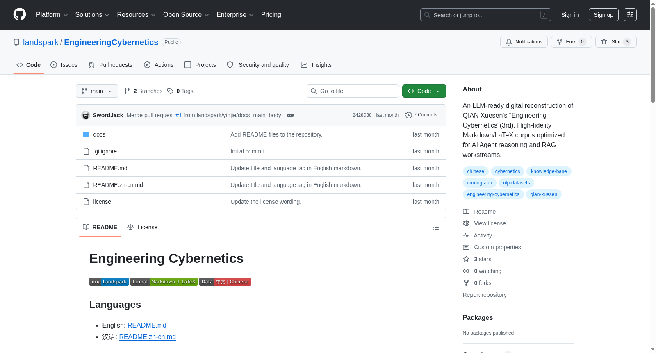Click the Report repository link
The height and width of the screenshot is (353, 656).
pyautogui.click(x=485, y=295)
